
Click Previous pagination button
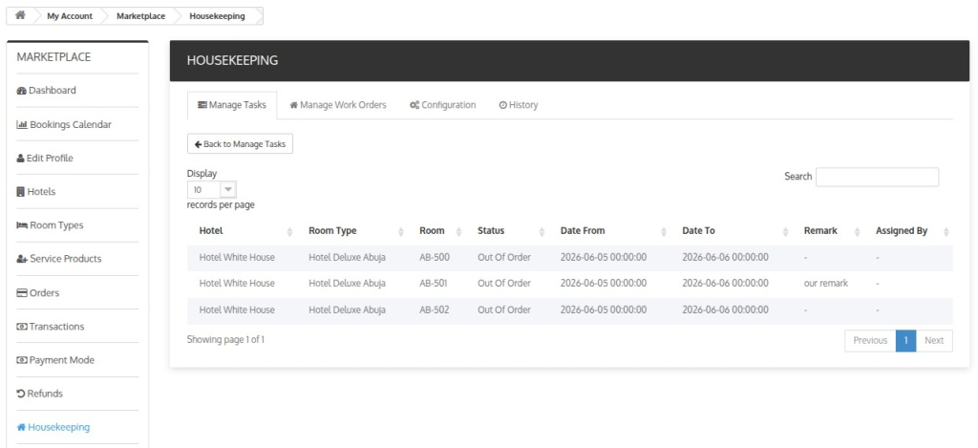point(870,341)
